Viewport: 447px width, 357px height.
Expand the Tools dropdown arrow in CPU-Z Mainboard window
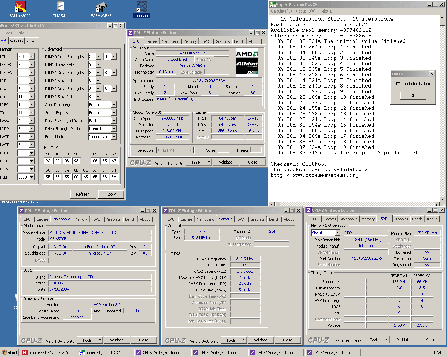[x=100, y=340]
